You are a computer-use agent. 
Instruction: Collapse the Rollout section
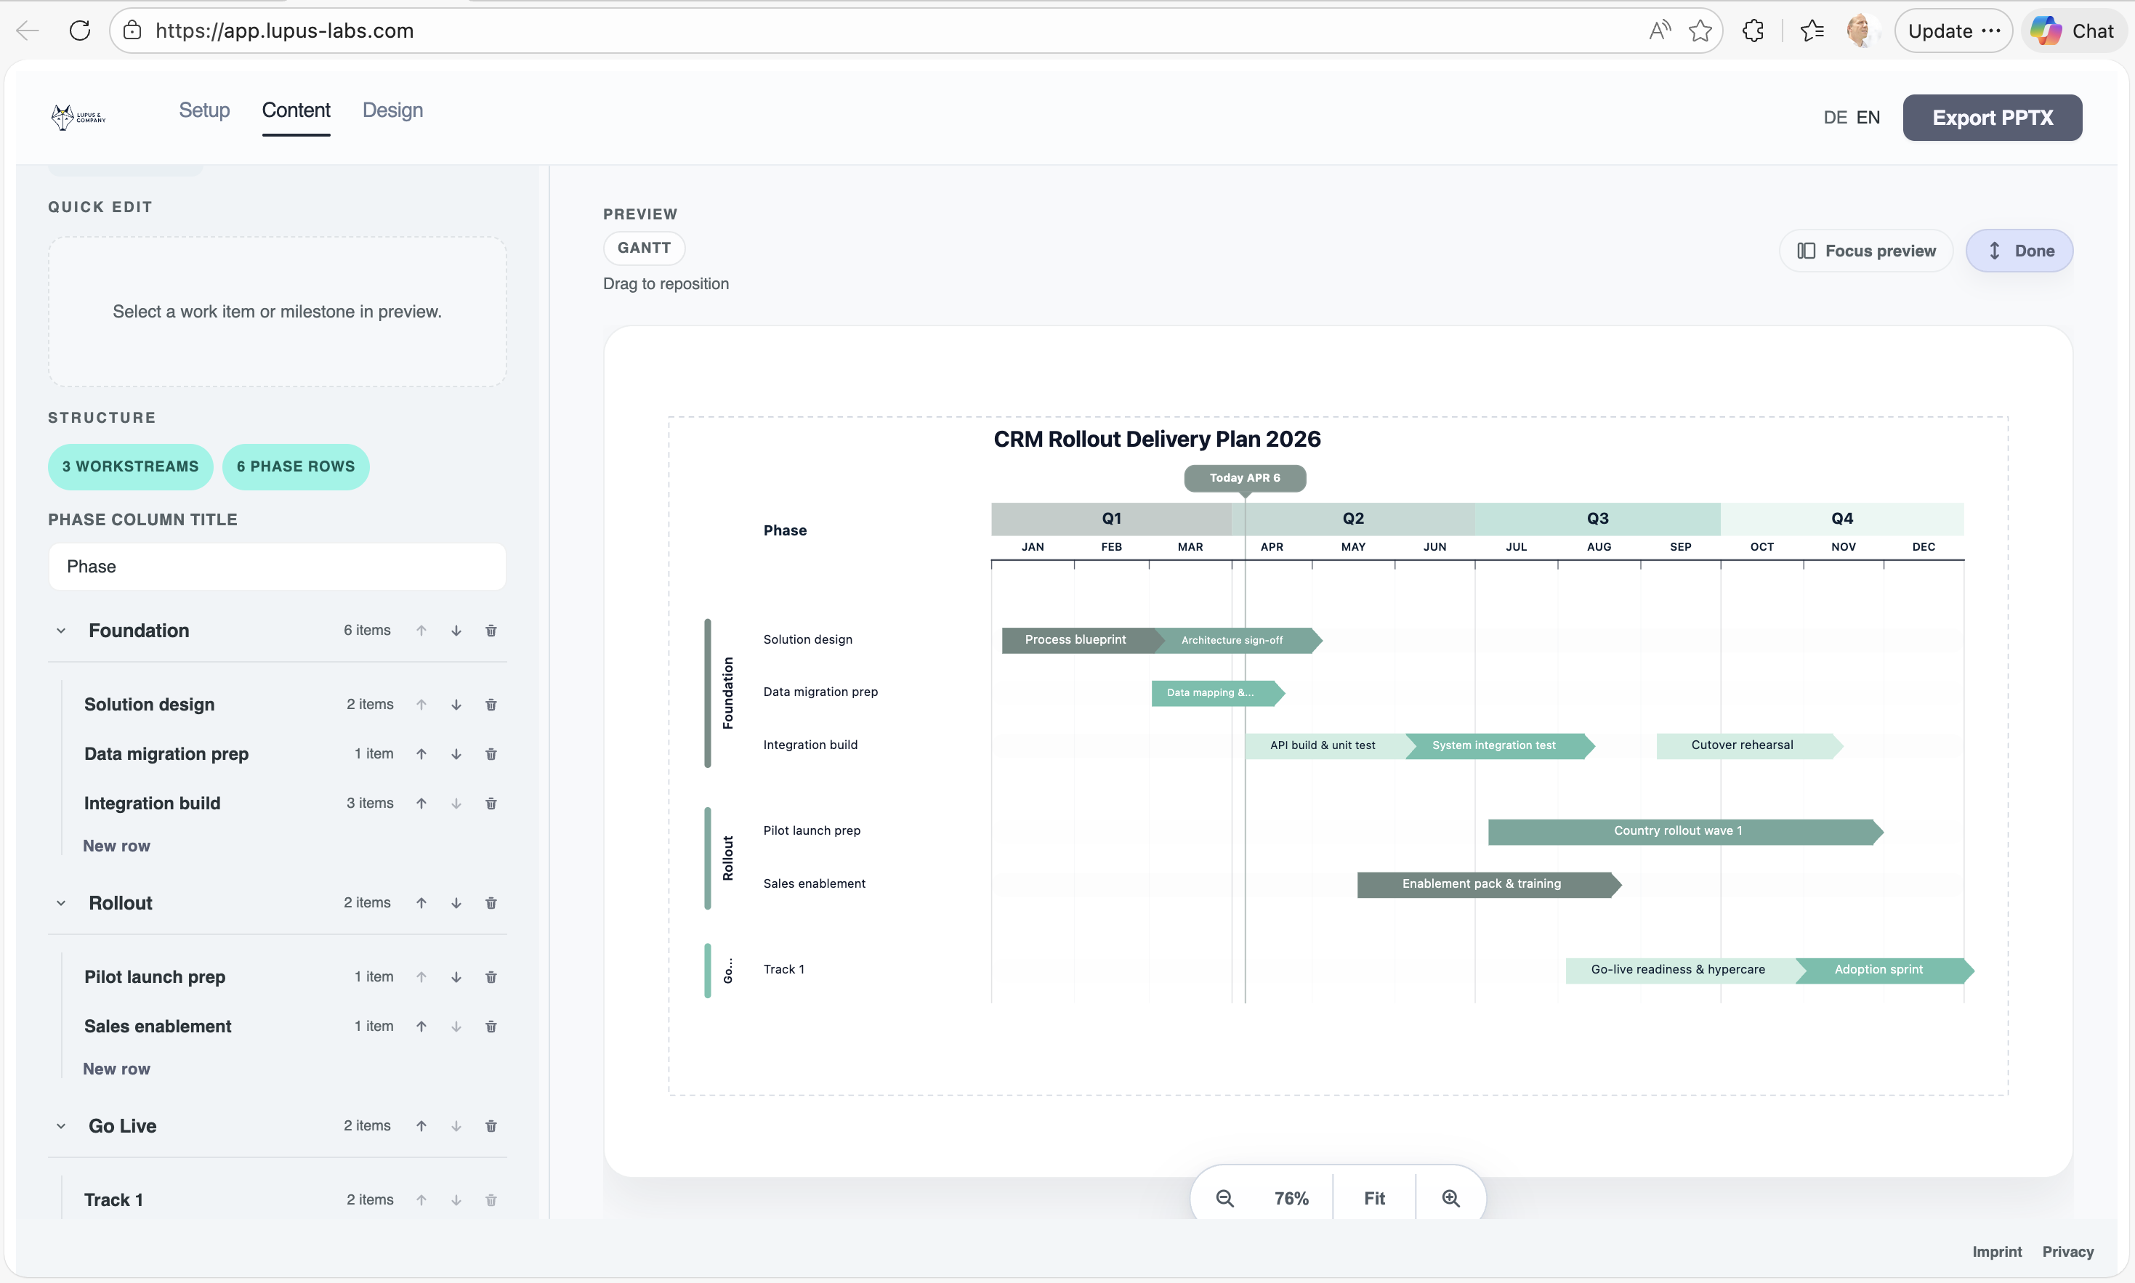point(60,902)
